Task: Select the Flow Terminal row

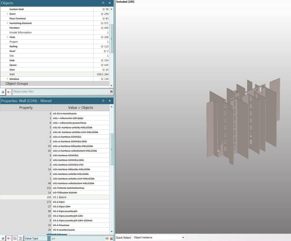Action: [55, 18]
